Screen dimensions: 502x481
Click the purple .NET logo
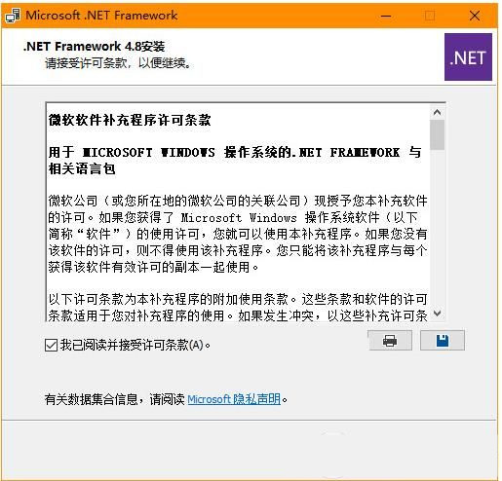(x=468, y=56)
